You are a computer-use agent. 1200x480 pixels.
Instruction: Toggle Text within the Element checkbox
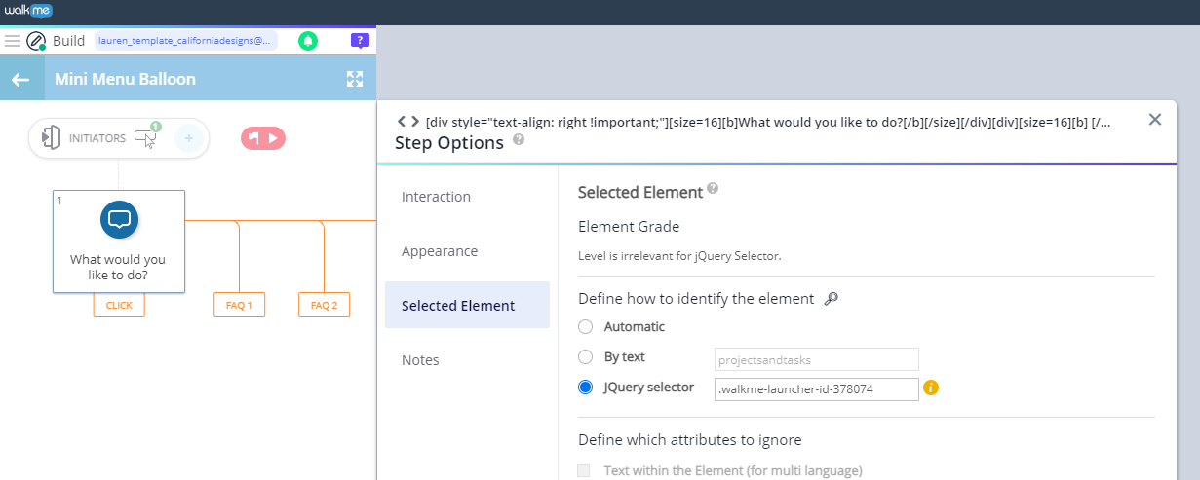pos(584,471)
